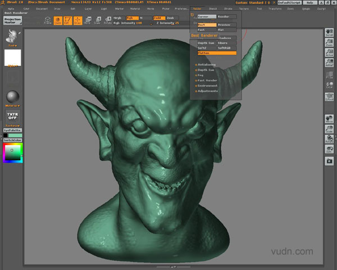Toggle the Rgb mode button
Viewport: 337px width, 270px height.
pos(133,18)
